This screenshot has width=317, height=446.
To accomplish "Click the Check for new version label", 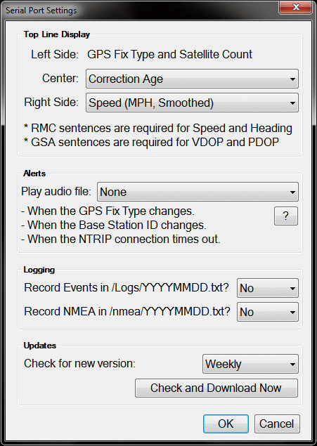I will click(x=79, y=364).
